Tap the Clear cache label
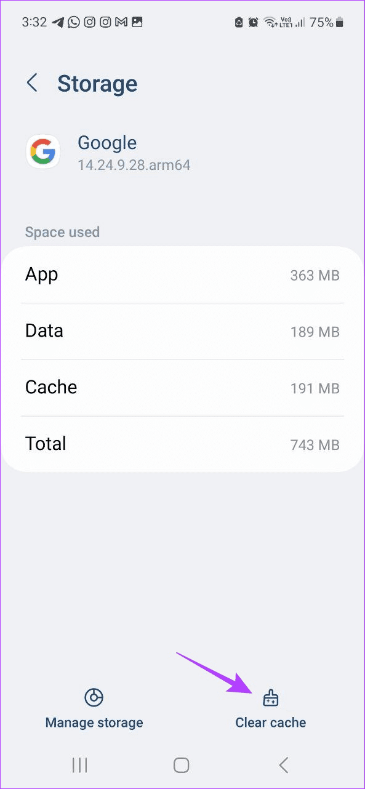 tap(271, 723)
